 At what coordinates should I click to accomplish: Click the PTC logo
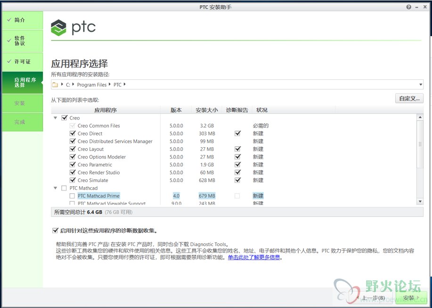point(73,27)
